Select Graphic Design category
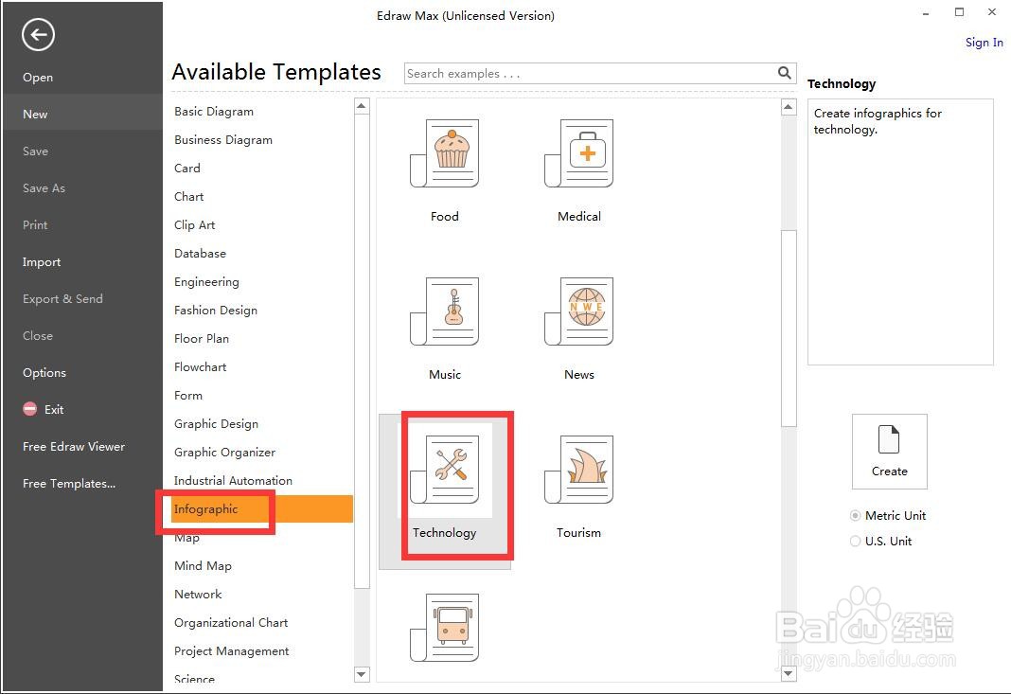 [x=216, y=424]
